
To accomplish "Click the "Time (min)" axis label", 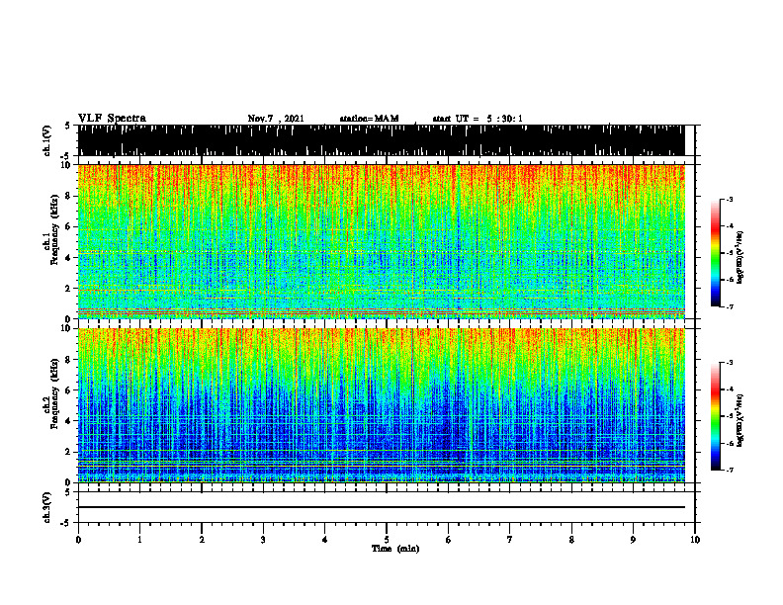I will coord(395,549).
